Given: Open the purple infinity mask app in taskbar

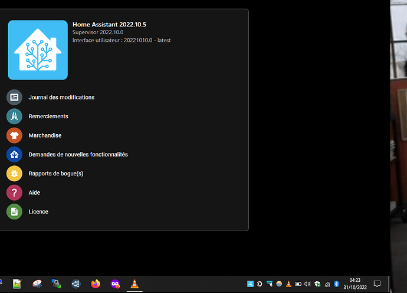Looking at the screenshot, I should pyautogui.click(x=115, y=284).
